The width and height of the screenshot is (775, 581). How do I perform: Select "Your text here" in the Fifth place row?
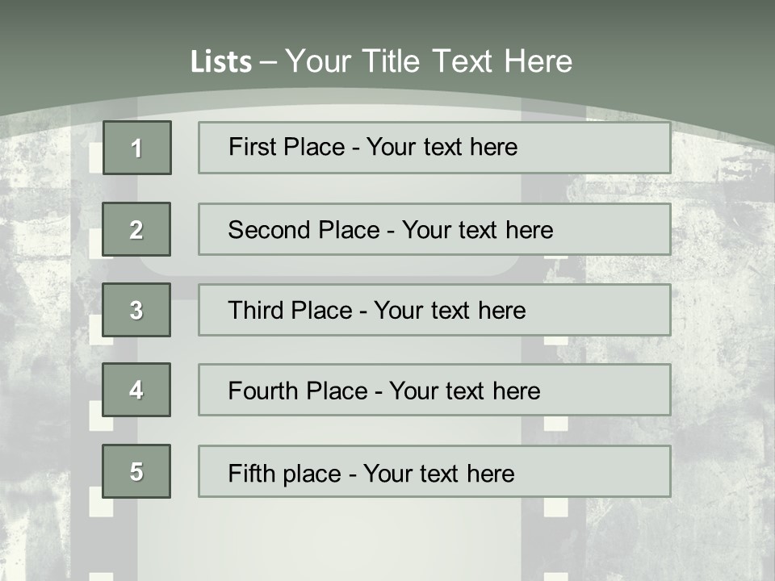click(438, 473)
